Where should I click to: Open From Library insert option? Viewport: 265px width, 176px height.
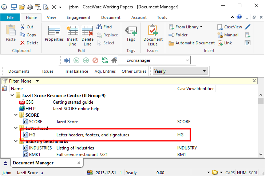pos(185,27)
